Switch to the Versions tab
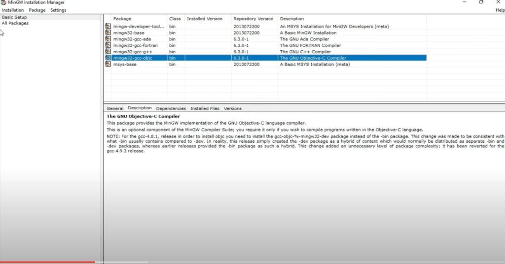The image size is (505, 264). click(x=233, y=109)
